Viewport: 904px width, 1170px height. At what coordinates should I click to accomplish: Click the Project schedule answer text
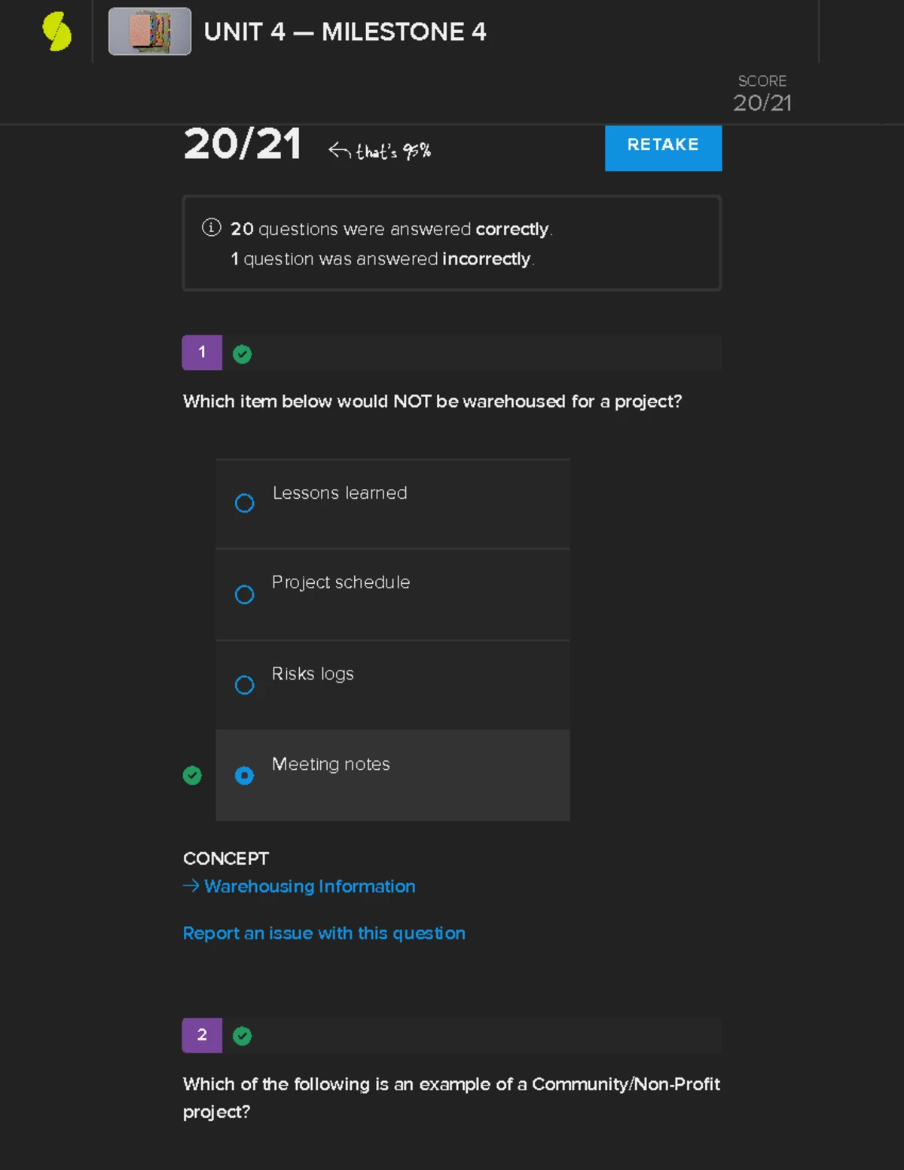[341, 582]
